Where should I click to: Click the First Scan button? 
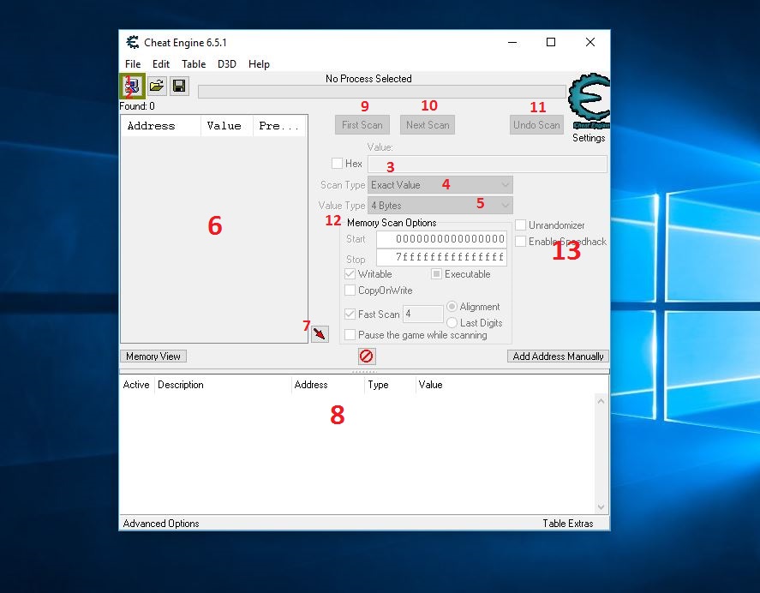coord(362,125)
